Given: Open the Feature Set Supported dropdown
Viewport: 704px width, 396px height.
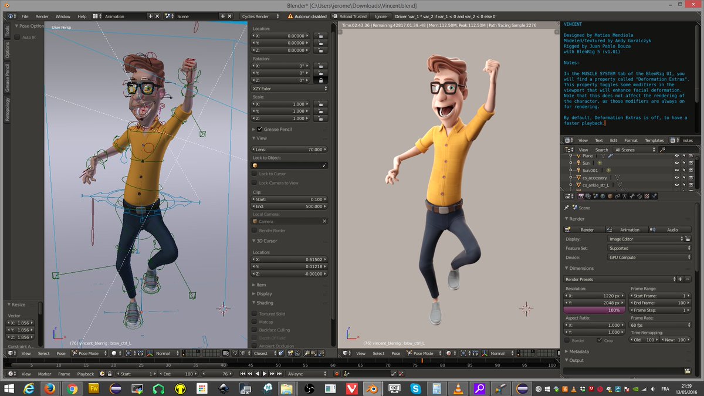Looking at the screenshot, I should tap(649, 248).
